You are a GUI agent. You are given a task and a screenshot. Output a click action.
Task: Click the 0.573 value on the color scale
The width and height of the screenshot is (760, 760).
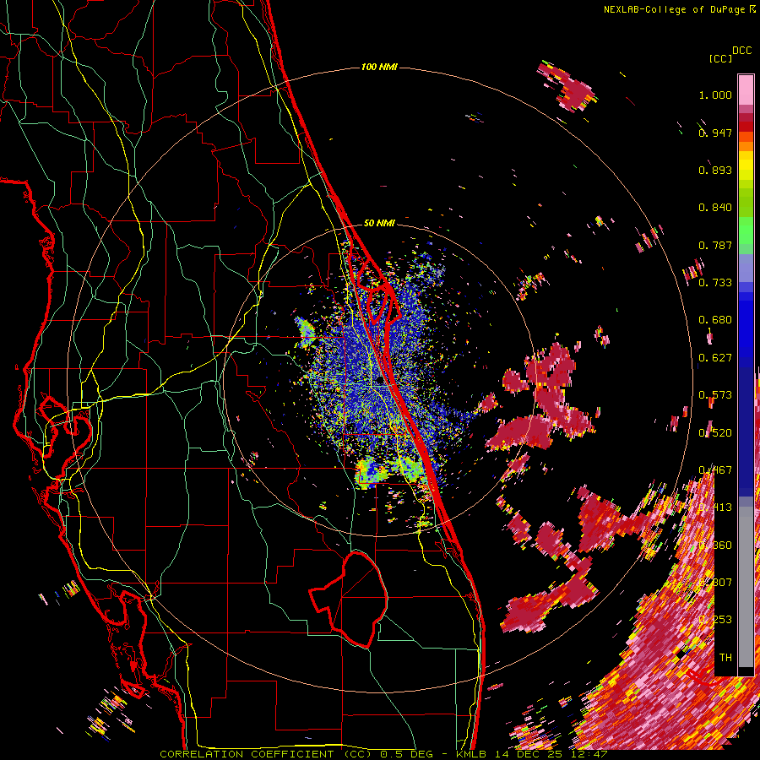(x=715, y=395)
